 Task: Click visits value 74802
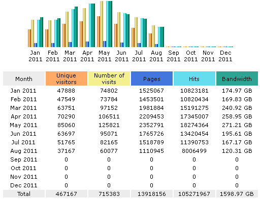109,91
